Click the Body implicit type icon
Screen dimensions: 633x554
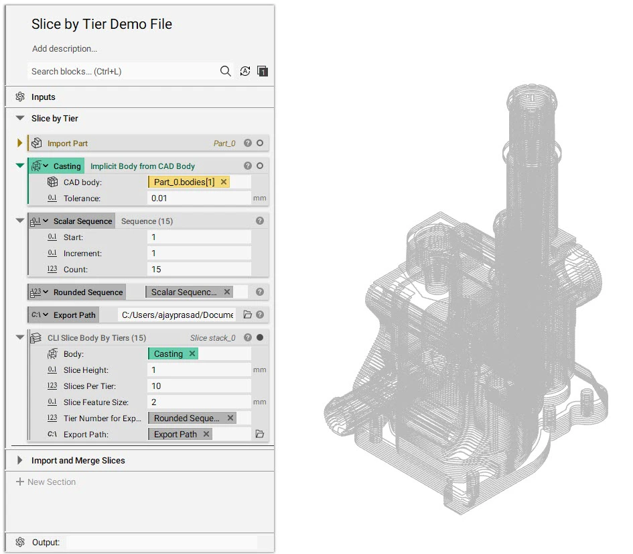[x=52, y=353]
